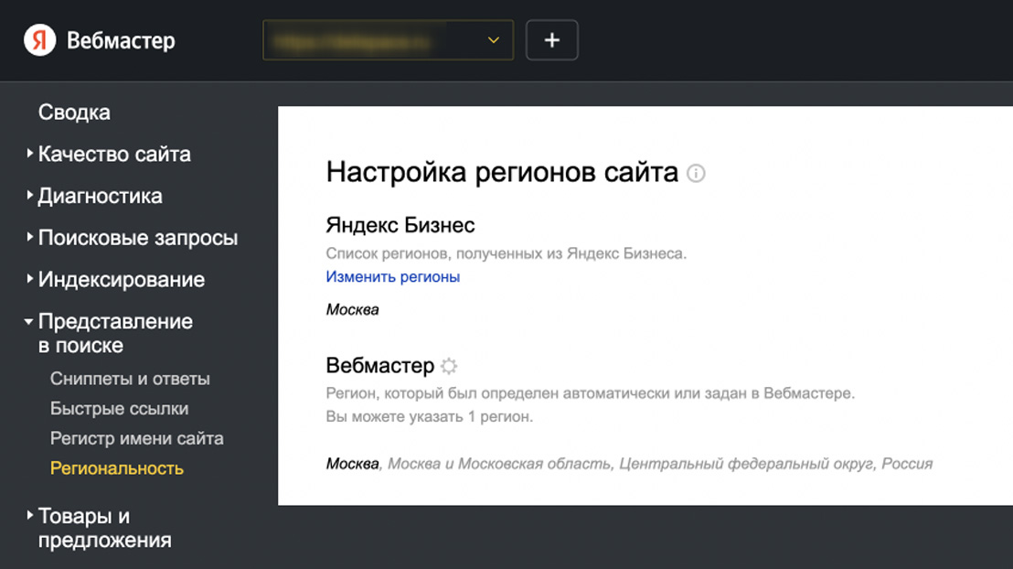Open Индексирование menu item
The image size is (1013, 569).
[x=122, y=279]
